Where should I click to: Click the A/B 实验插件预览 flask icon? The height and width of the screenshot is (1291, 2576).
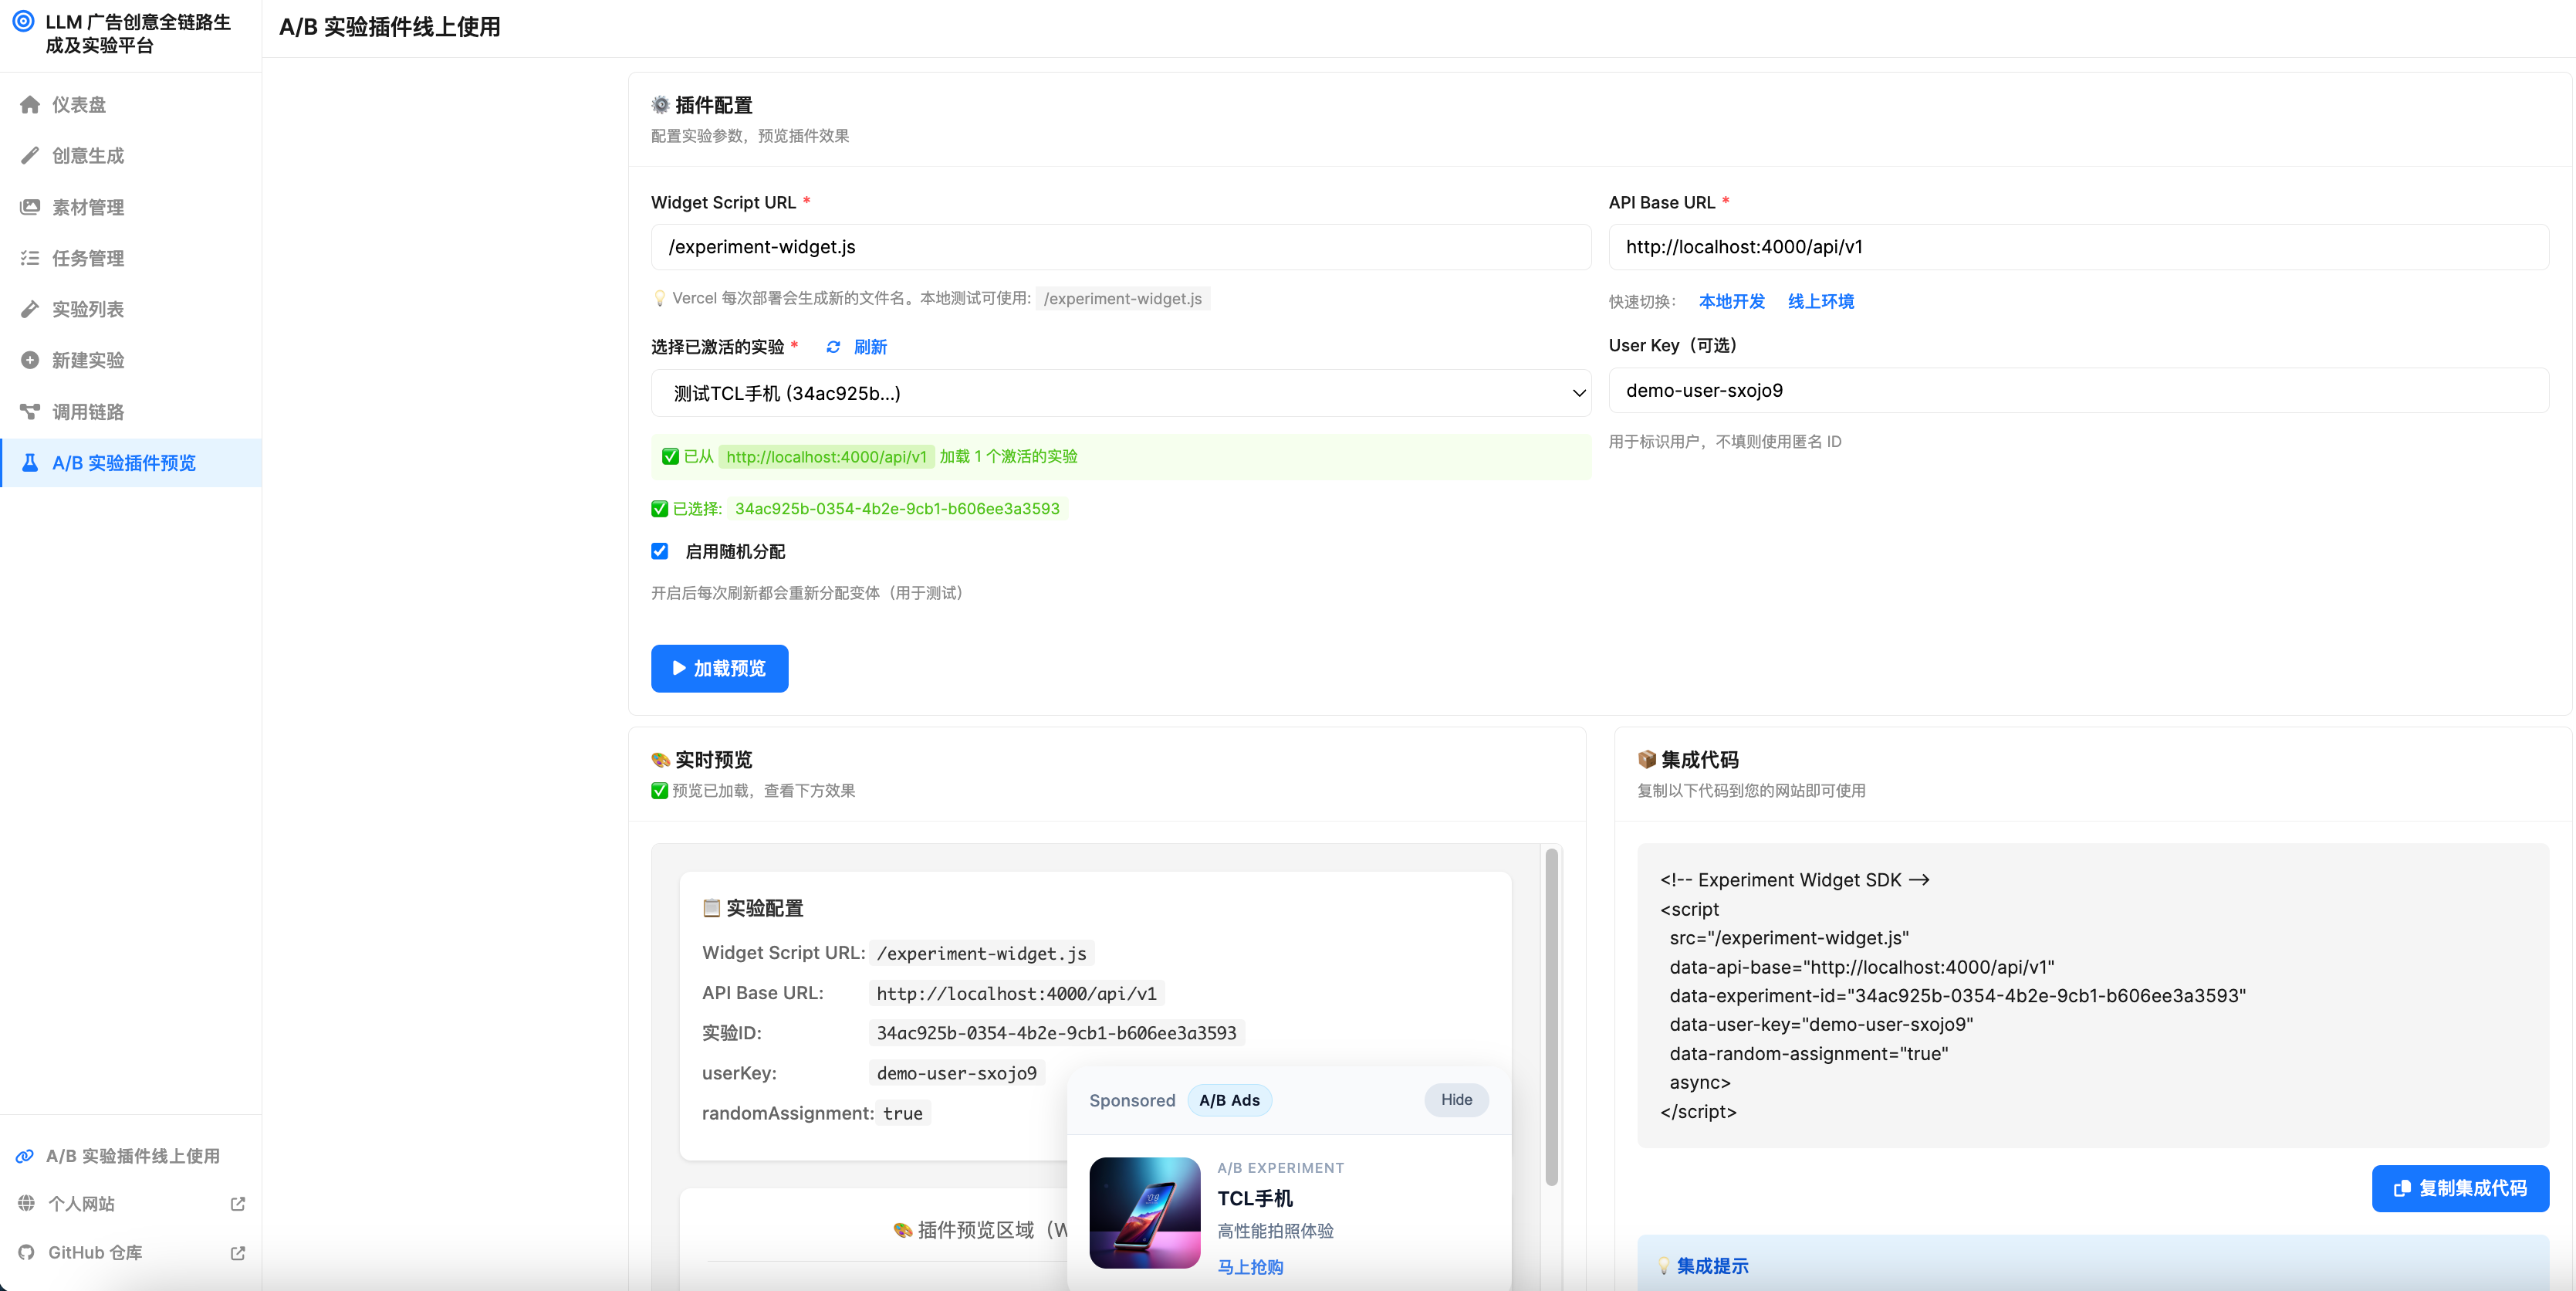pos(30,463)
